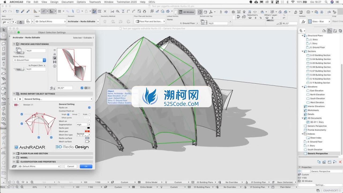This screenshot has height=193, width=343.
Task: Click the Nurbs surface material swatch
Action: point(87,138)
